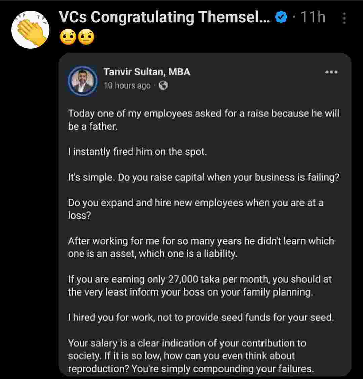363x379 pixels.
Task: Click the 'I instantly fired him' line
Action: click(137, 152)
